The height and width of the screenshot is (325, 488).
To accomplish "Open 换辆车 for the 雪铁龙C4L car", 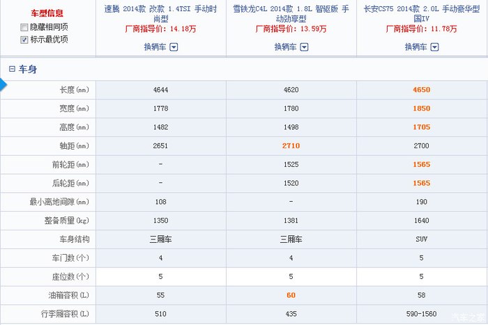I will pos(285,47).
